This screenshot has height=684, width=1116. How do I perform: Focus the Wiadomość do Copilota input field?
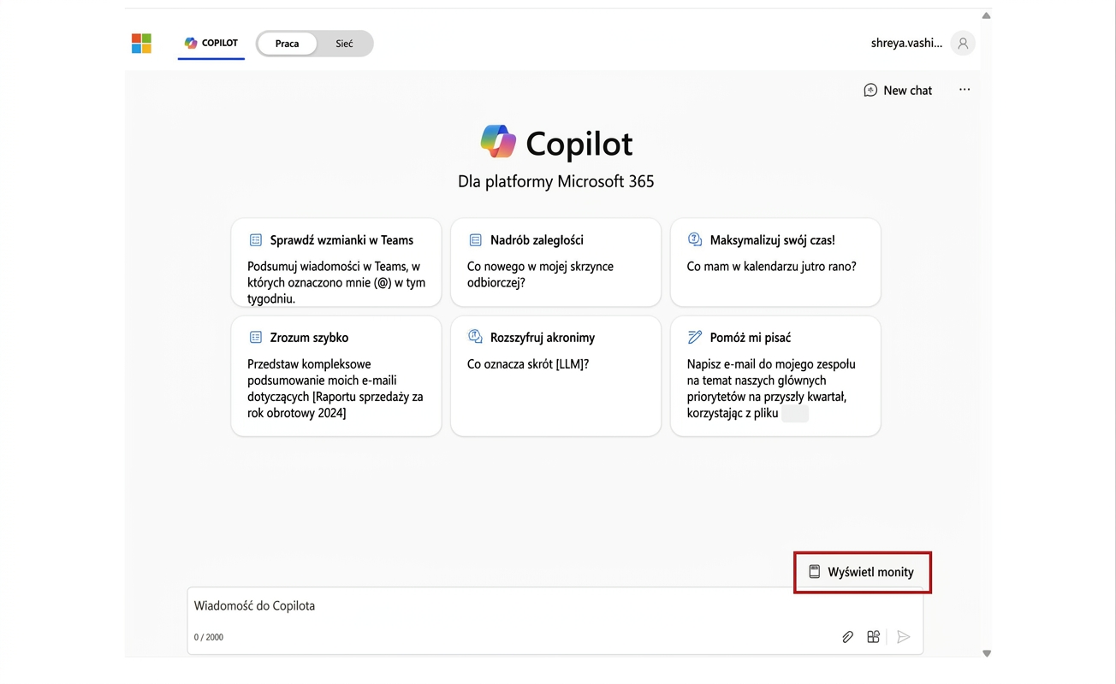coord(555,621)
